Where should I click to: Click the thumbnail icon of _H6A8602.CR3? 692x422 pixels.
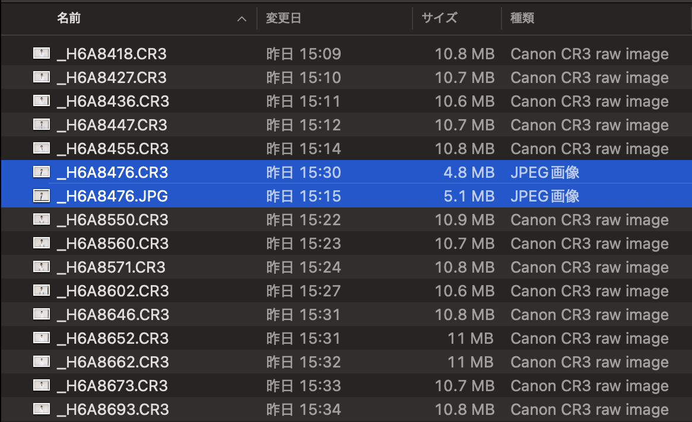42,290
